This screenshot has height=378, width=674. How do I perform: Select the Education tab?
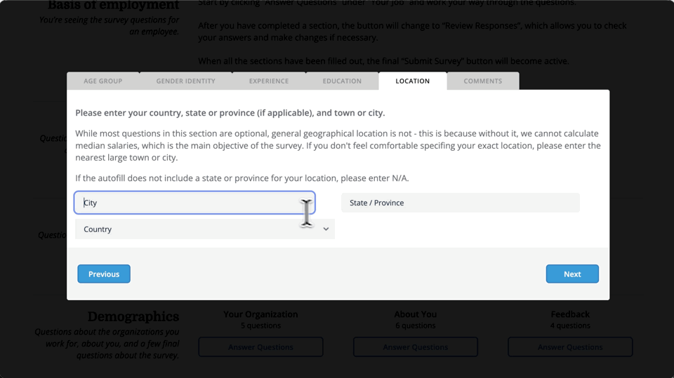[342, 81]
